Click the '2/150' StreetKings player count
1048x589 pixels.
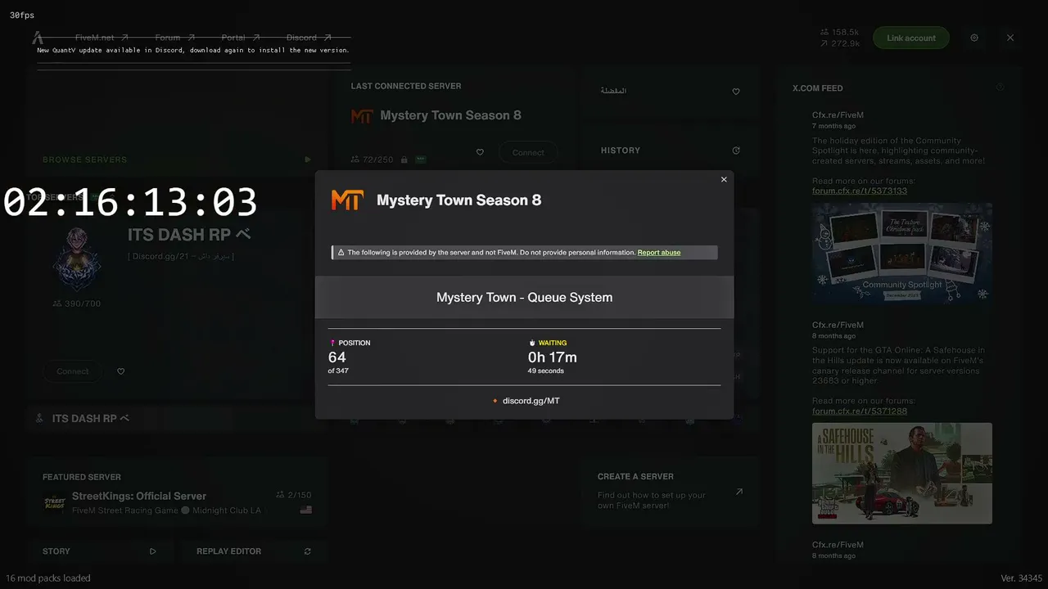[300, 495]
